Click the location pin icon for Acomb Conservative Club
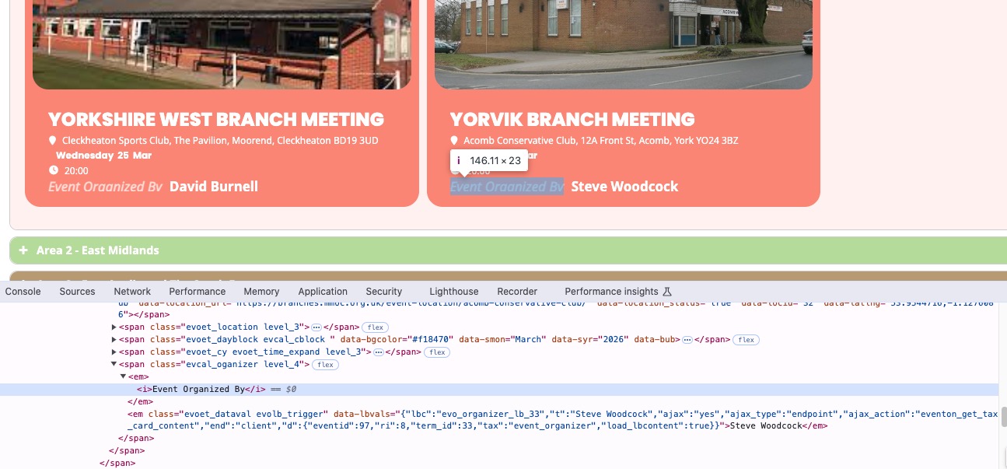Image resolution: width=1007 pixels, height=469 pixels. pyautogui.click(x=455, y=141)
